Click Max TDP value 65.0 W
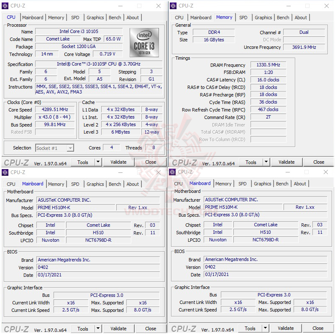Viewport: 335px width, 334px height. pos(113,39)
